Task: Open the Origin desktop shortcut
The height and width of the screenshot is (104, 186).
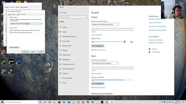Action: tap(3, 53)
